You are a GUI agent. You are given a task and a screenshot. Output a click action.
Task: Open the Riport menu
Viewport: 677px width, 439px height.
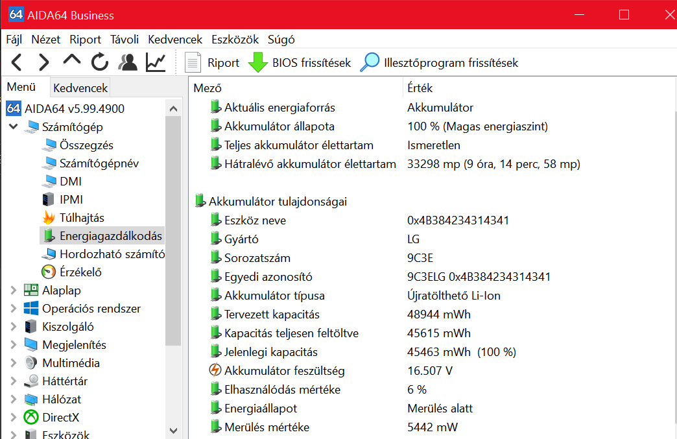coord(85,40)
